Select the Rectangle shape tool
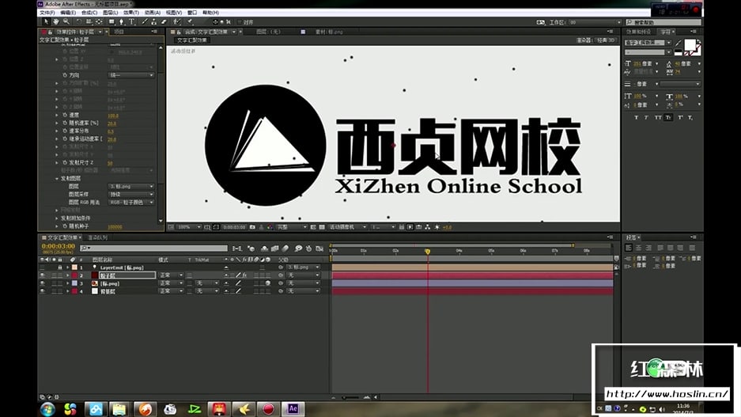Viewport: 741px width, 417px height. click(x=112, y=21)
